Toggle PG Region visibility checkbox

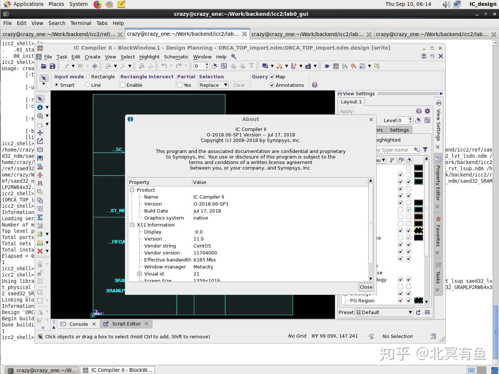[x=401, y=300]
